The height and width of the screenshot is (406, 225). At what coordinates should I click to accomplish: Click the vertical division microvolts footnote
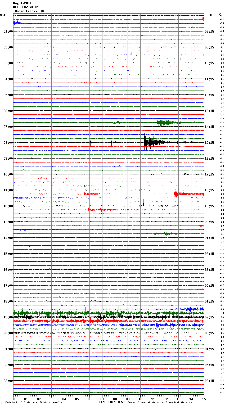point(34,403)
